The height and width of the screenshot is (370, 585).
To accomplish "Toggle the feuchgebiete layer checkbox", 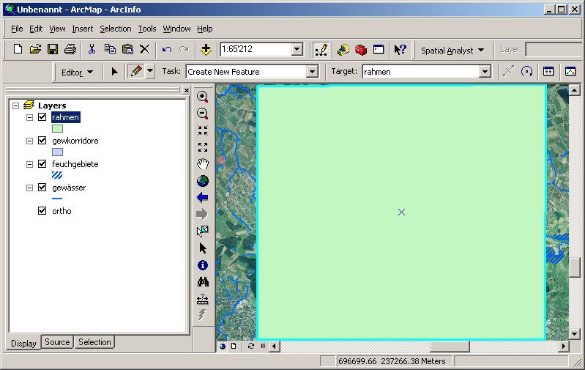I will (42, 164).
